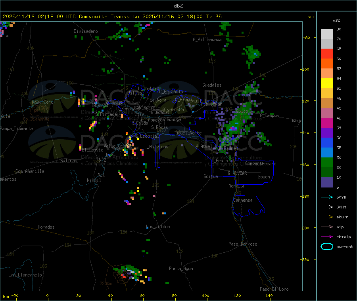
Task: Pick the bright green 30–20 dBZ legend swatch
Action: tap(327, 162)
